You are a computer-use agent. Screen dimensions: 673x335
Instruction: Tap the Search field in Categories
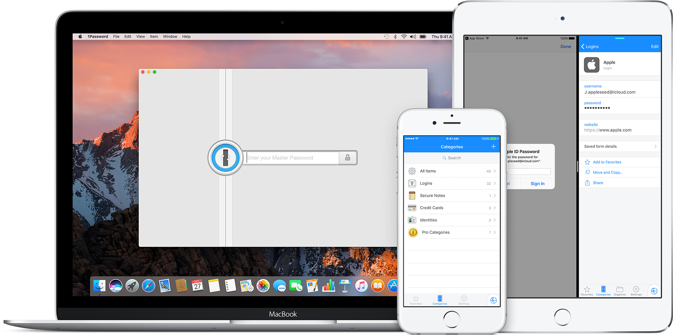[x=452, y=158]
